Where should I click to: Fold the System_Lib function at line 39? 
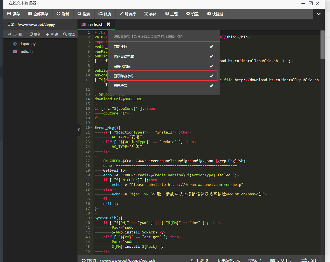point(92,218)
